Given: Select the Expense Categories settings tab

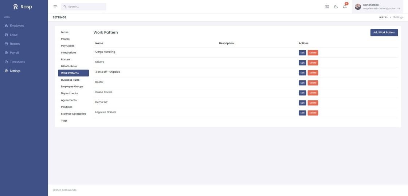Looking at the screenshot, I should coord(73,114).
